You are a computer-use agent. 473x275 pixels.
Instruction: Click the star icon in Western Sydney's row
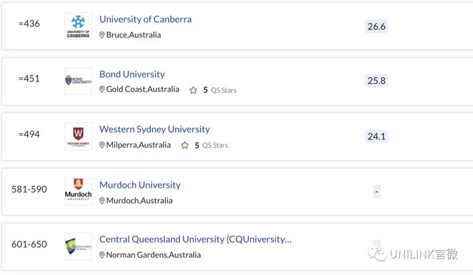[x=185, y=145]
